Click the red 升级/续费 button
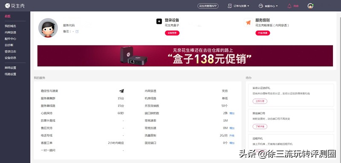Screen dimensions: 341x163 pos(263,33)
